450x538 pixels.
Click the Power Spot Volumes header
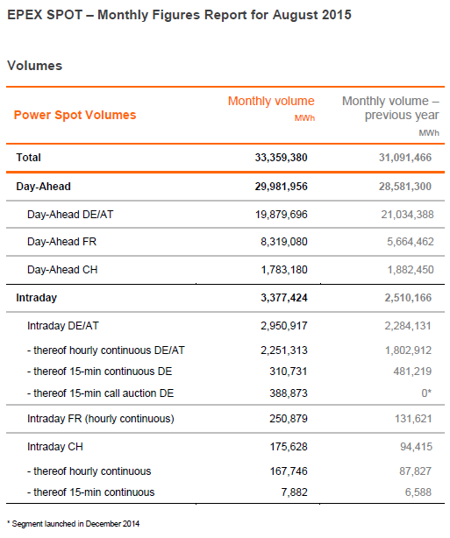75,115
